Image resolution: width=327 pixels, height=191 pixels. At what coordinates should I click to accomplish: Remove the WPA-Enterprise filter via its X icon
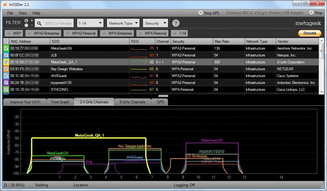click(104, 33)
